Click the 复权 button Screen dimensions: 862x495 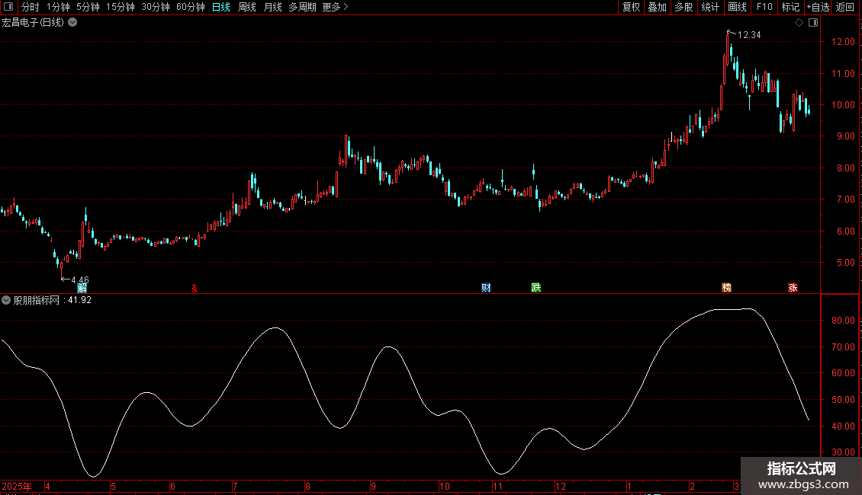tap(632, 7)
